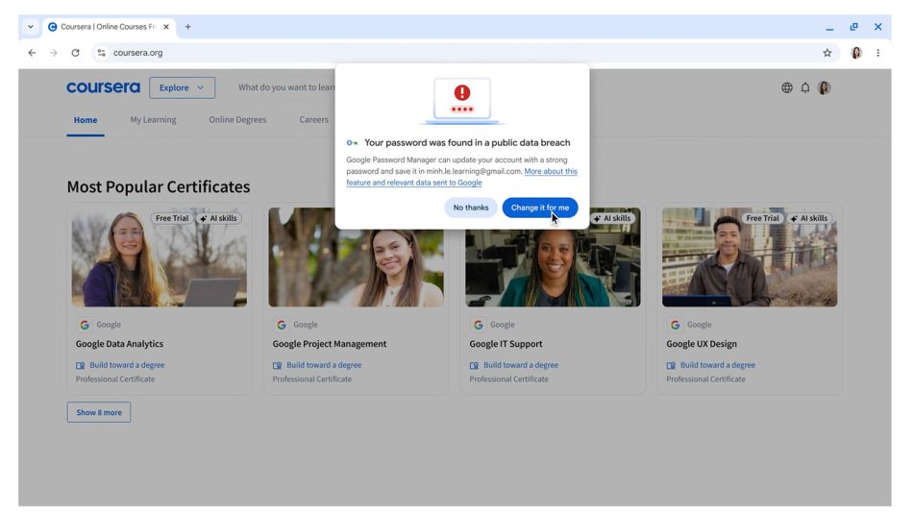Restore down the Chrome window
Image resolution: width=913 pixels, height=514 pixels.
pyautogui.click(x=853, y=27)
